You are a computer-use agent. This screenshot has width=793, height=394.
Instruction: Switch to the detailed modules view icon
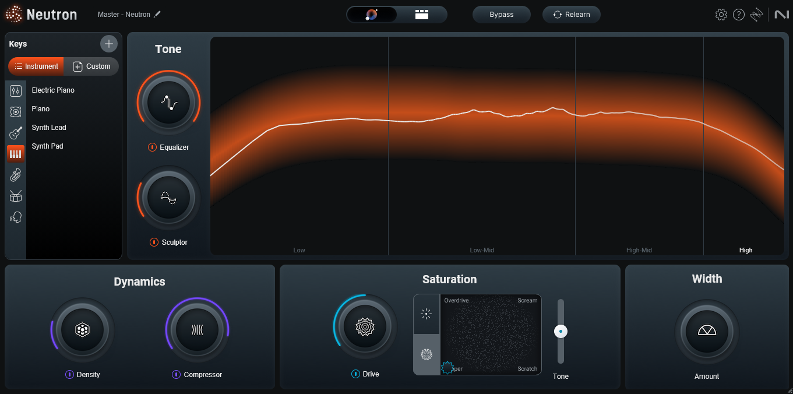click(422, 15)
